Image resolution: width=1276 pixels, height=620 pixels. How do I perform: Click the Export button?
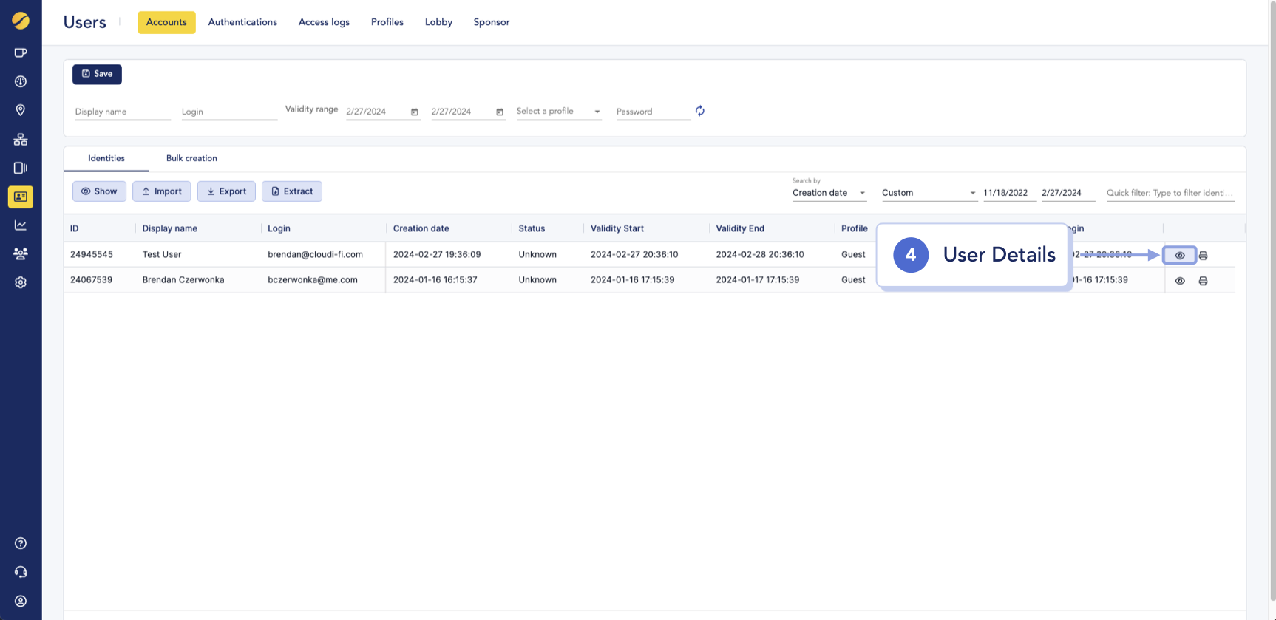coord(226,191)
